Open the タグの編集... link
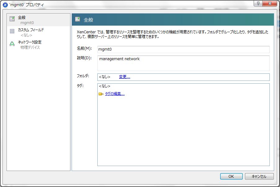This screenshot has width=280, height=187. [x=114, y=94]
